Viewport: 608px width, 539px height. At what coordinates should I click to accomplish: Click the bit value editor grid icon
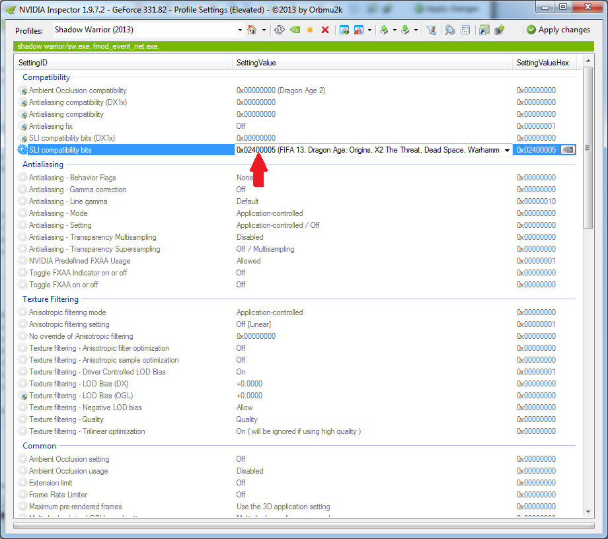point(465,30)
